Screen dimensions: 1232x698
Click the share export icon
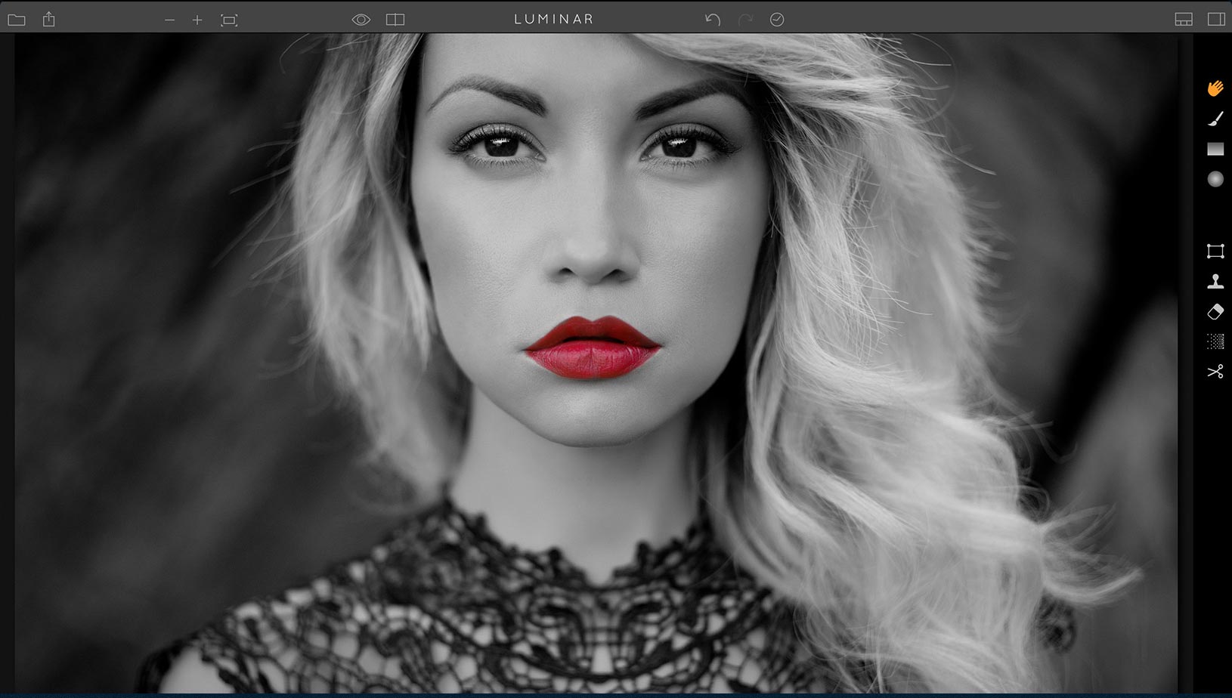(49, 19)
